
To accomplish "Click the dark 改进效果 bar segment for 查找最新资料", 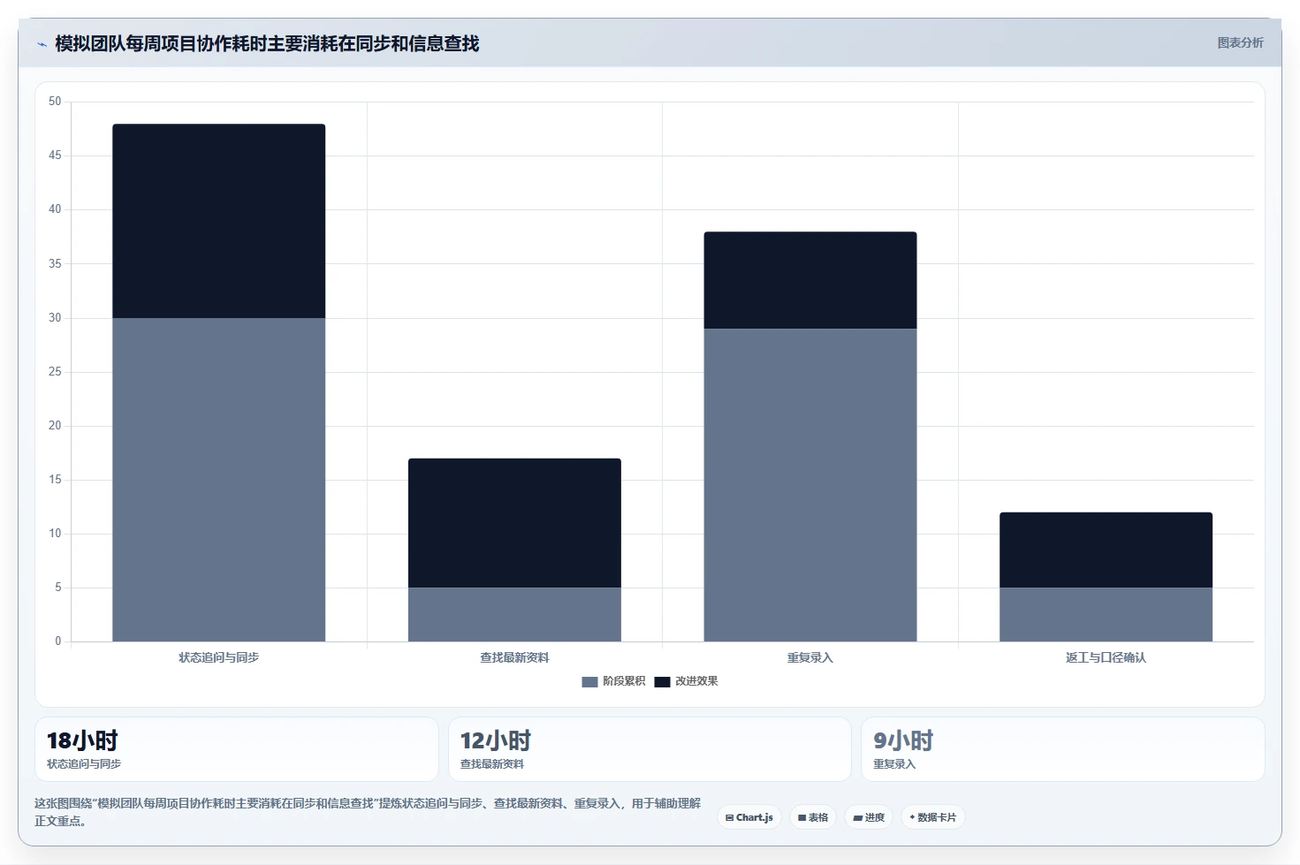I will point(514,523).
